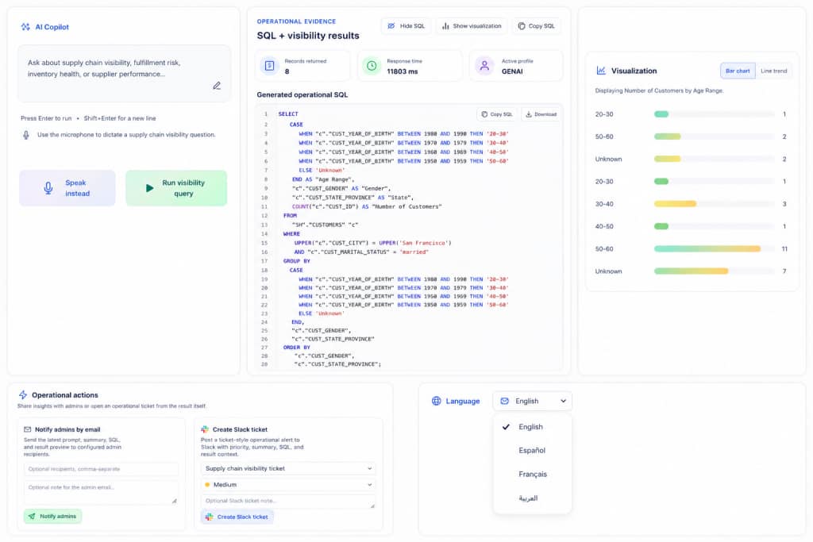The height and width of the screenshot is (542, 813).
Task: Click the Response time clock icon
Action: pyautogui.click(x=372, y=66)
